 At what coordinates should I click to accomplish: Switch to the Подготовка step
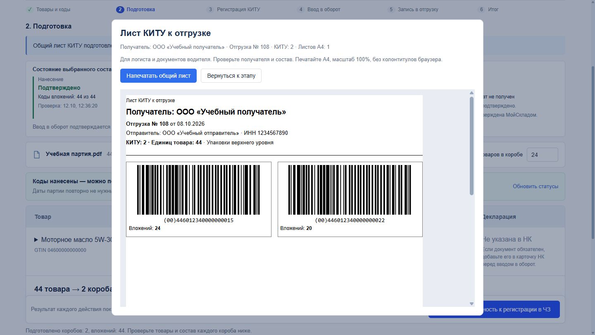136,9
